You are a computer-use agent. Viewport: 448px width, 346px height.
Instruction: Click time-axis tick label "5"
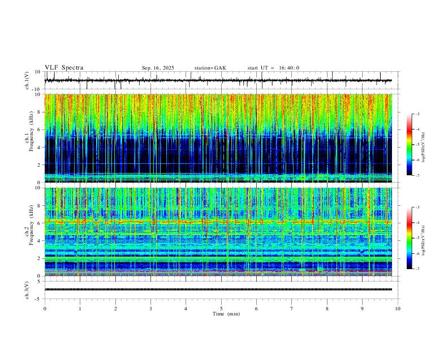[221, 309]
